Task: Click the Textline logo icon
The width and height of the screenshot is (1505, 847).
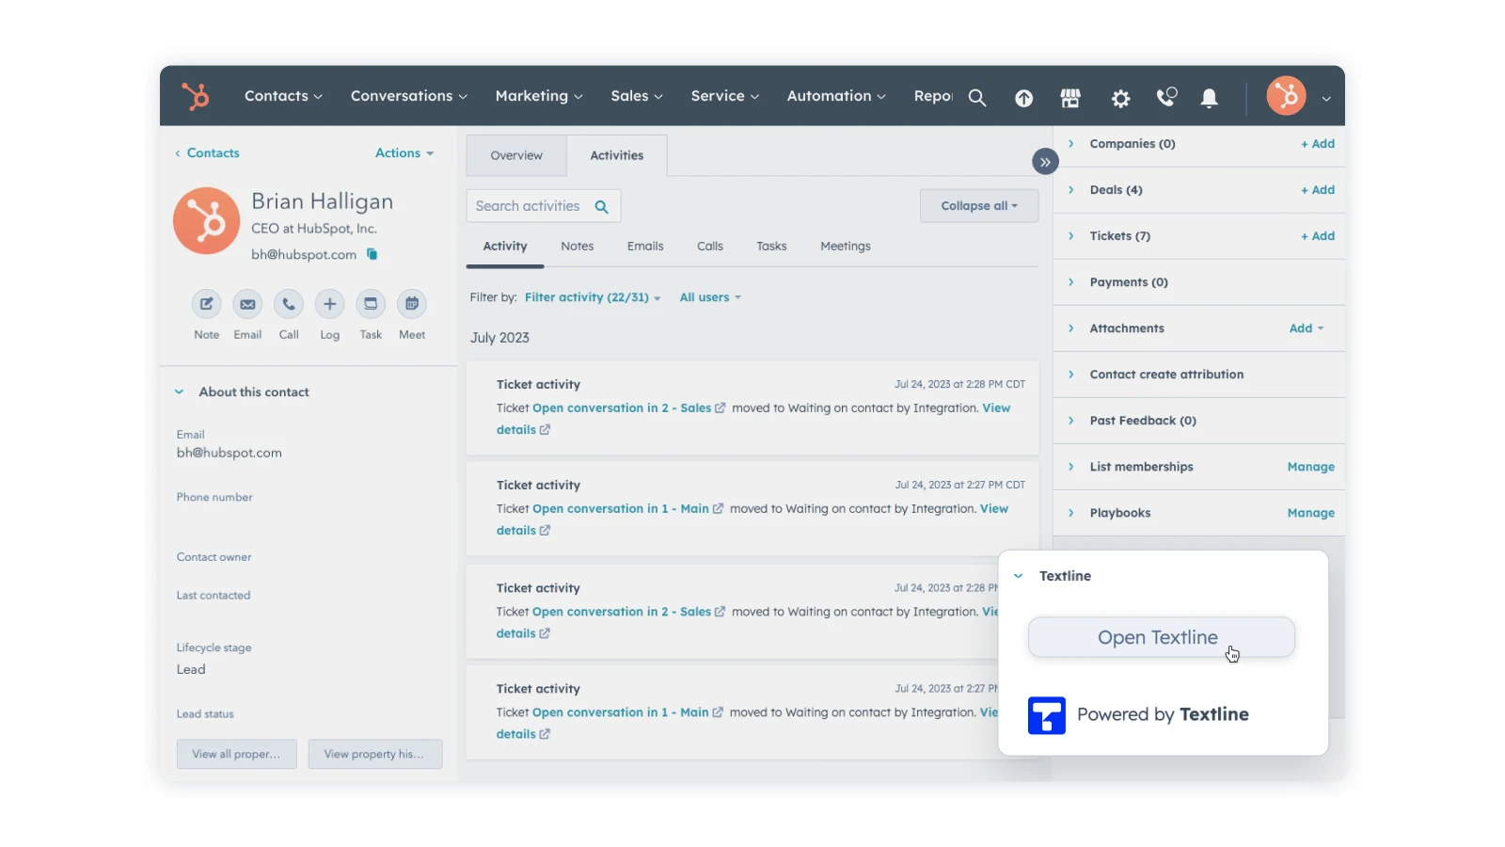Action: pos(1047,715)
